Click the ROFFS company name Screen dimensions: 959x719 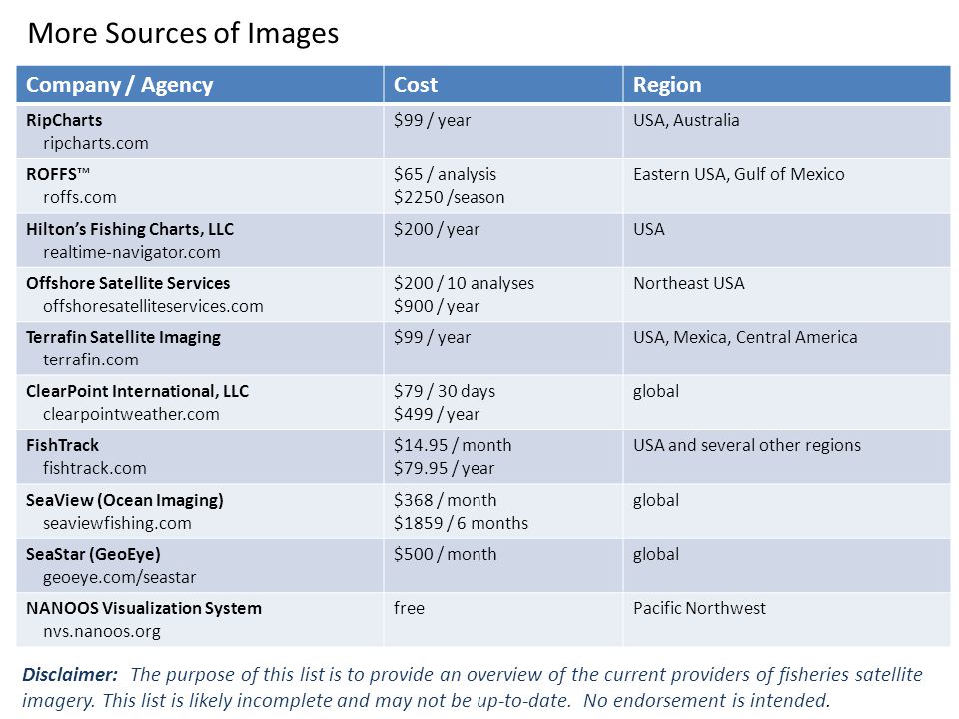point(58,174)
